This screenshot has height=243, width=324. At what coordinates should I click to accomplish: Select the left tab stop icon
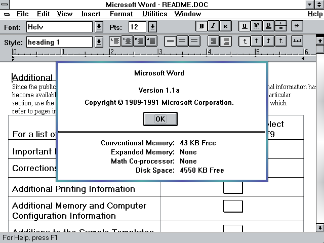coord(244,41)
